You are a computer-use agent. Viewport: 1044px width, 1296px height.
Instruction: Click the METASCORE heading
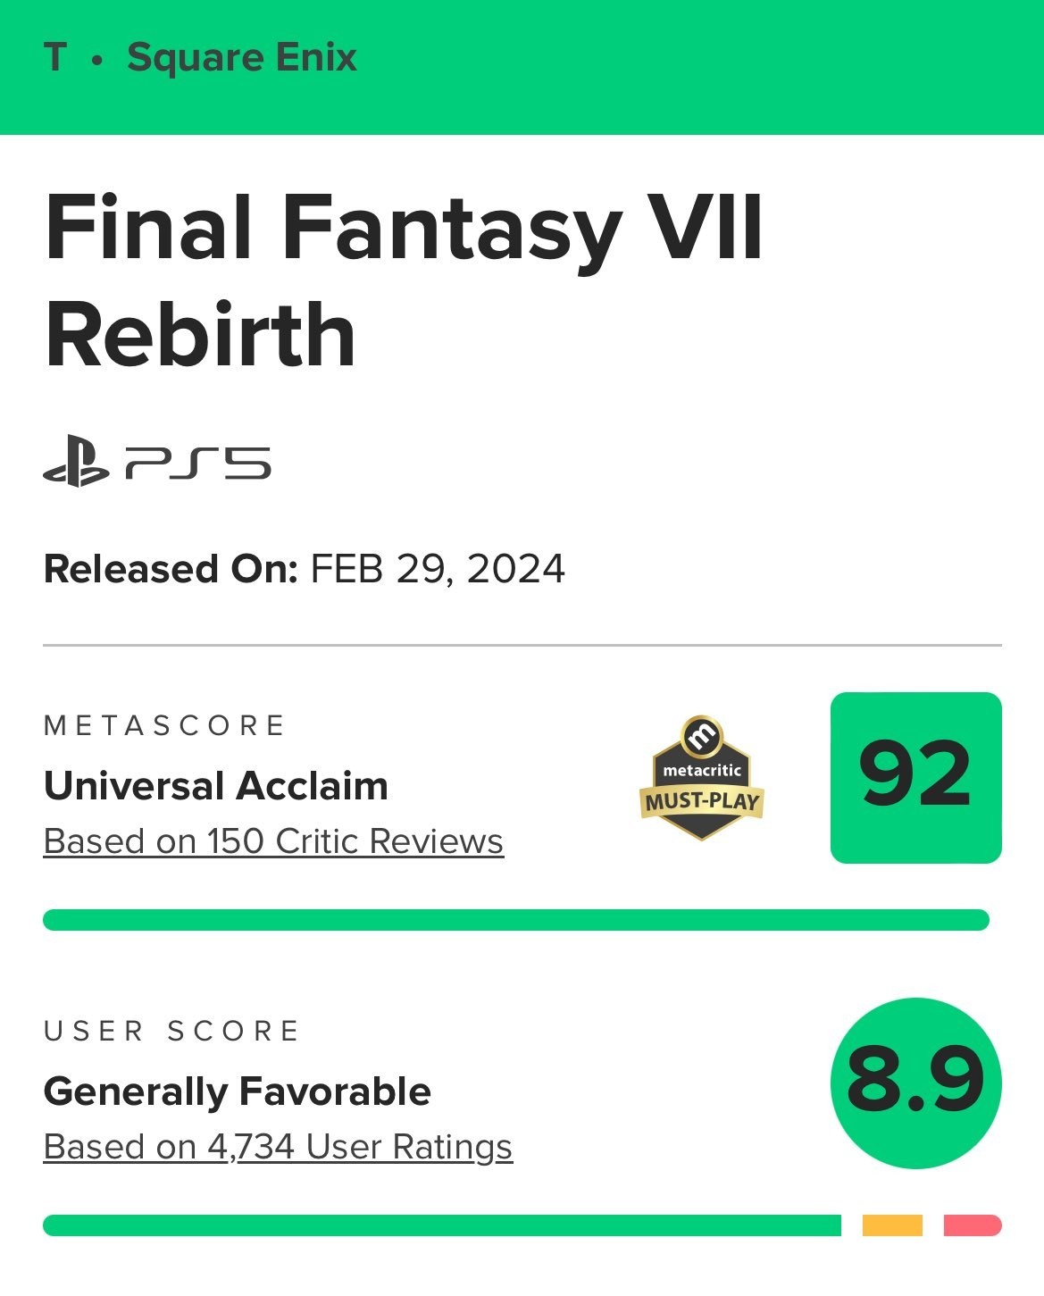click(164, 725)
